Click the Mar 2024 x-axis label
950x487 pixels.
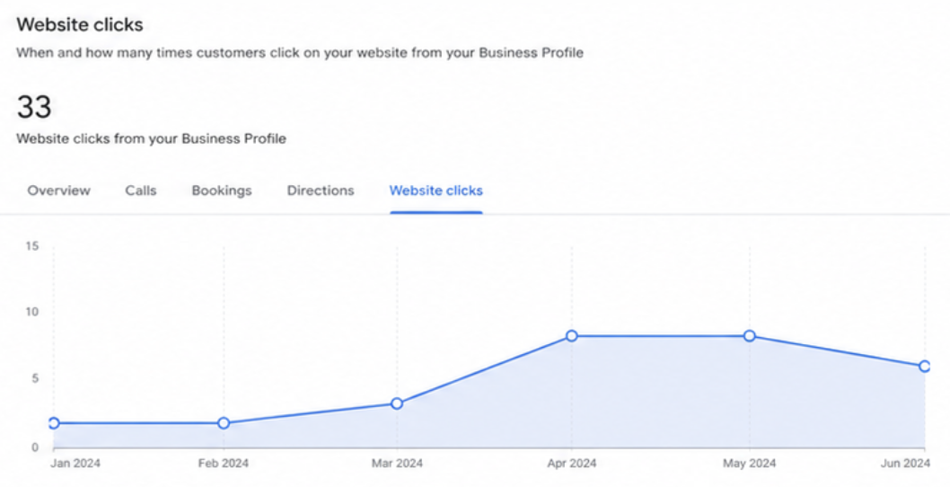[x=398, y=464]
